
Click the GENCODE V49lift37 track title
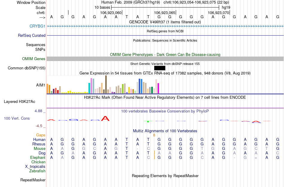tap(165, 22)
